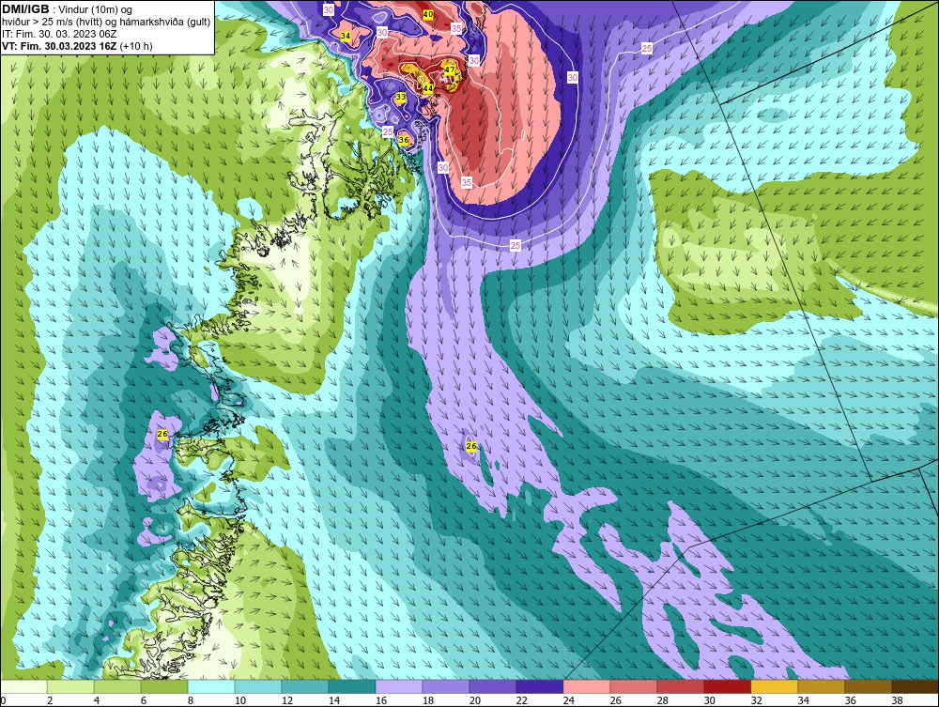Screen dimensions: 939x707
Task: Click the yellow 47 max gust label
Action: point(449,70)
